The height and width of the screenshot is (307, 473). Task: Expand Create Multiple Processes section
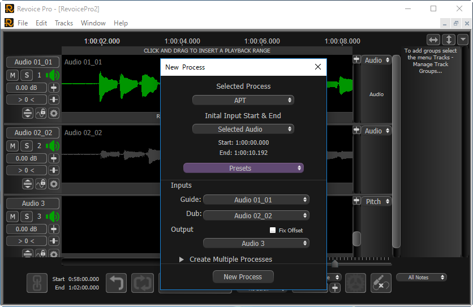tap(182, 260)
